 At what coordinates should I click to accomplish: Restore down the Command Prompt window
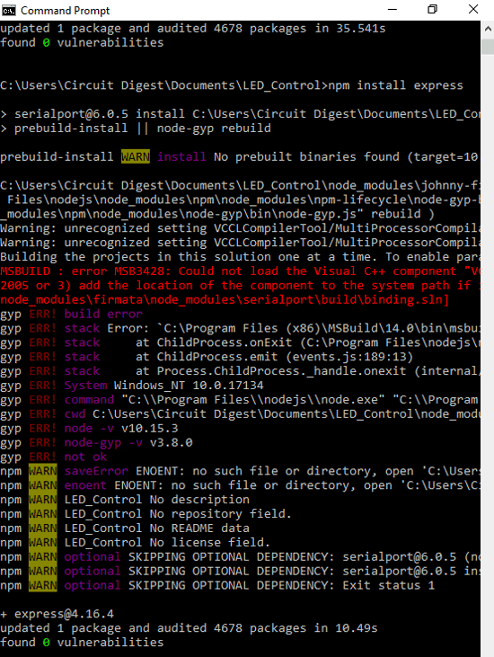point(432,9)
